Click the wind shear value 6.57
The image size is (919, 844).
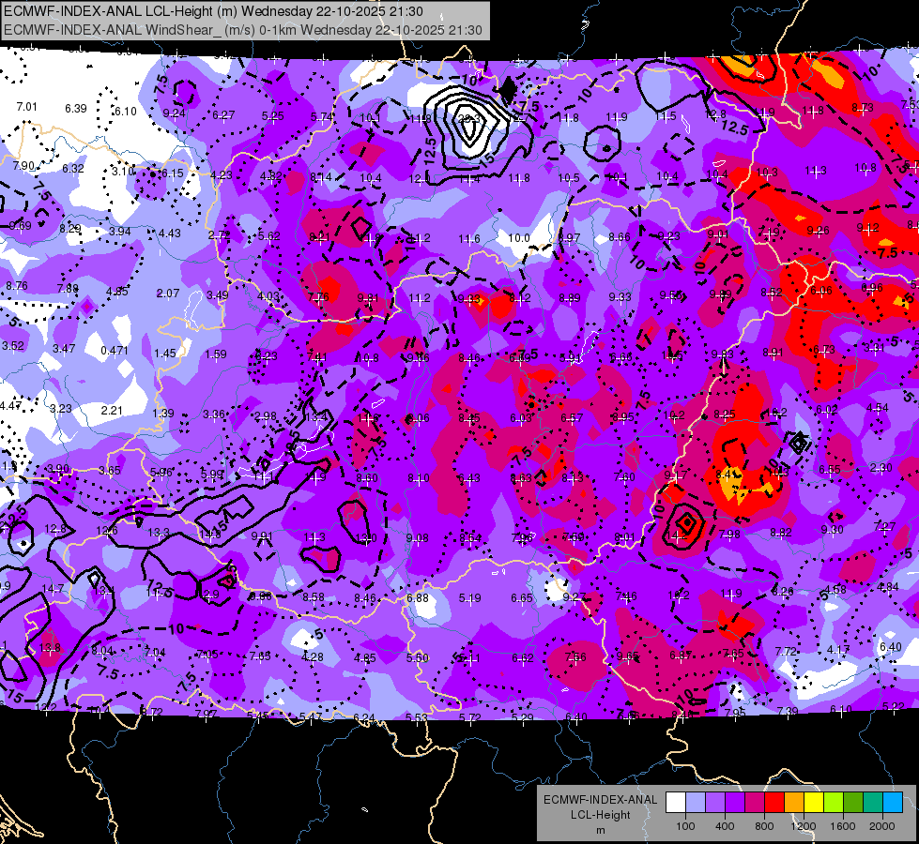[x=572, y=417]
